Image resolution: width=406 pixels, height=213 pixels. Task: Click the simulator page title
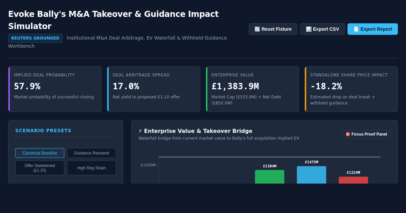coord(113,20)
